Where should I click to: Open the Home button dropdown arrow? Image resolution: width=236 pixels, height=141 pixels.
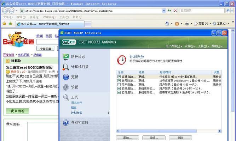172,24
